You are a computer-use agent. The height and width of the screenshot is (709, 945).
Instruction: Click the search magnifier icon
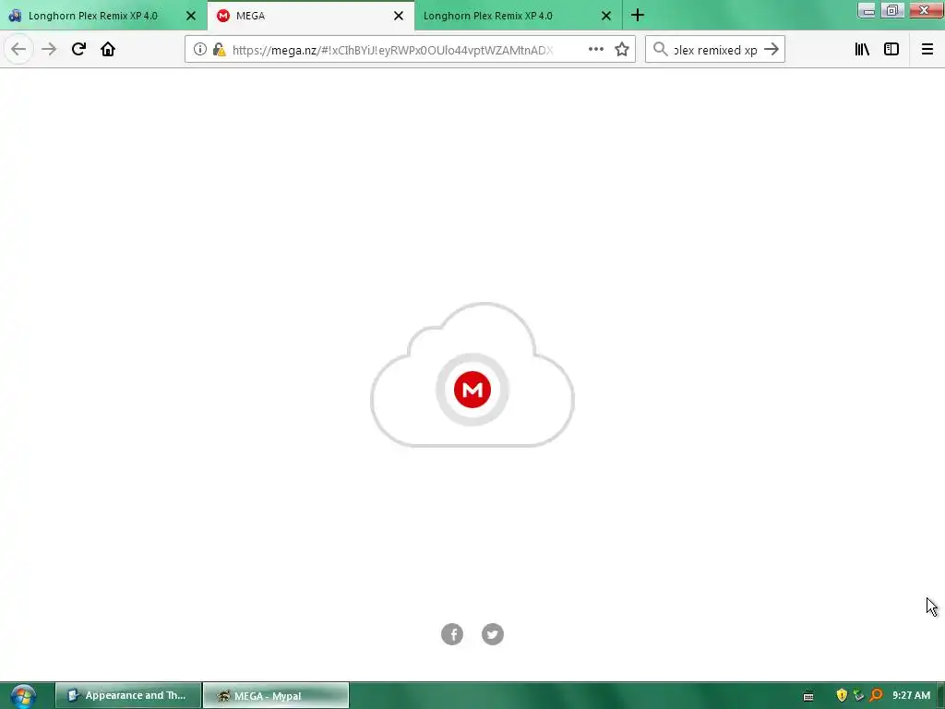661,50
